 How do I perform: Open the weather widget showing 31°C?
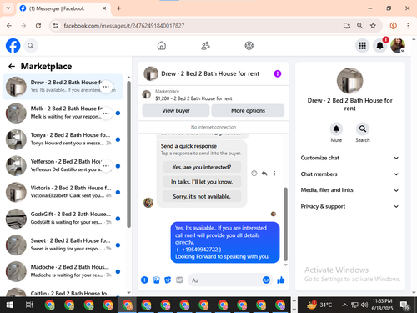pyautogui.click(x=319, y=305)
